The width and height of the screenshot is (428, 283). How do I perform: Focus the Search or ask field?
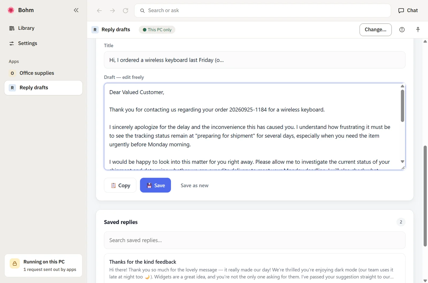coord(262,10)
